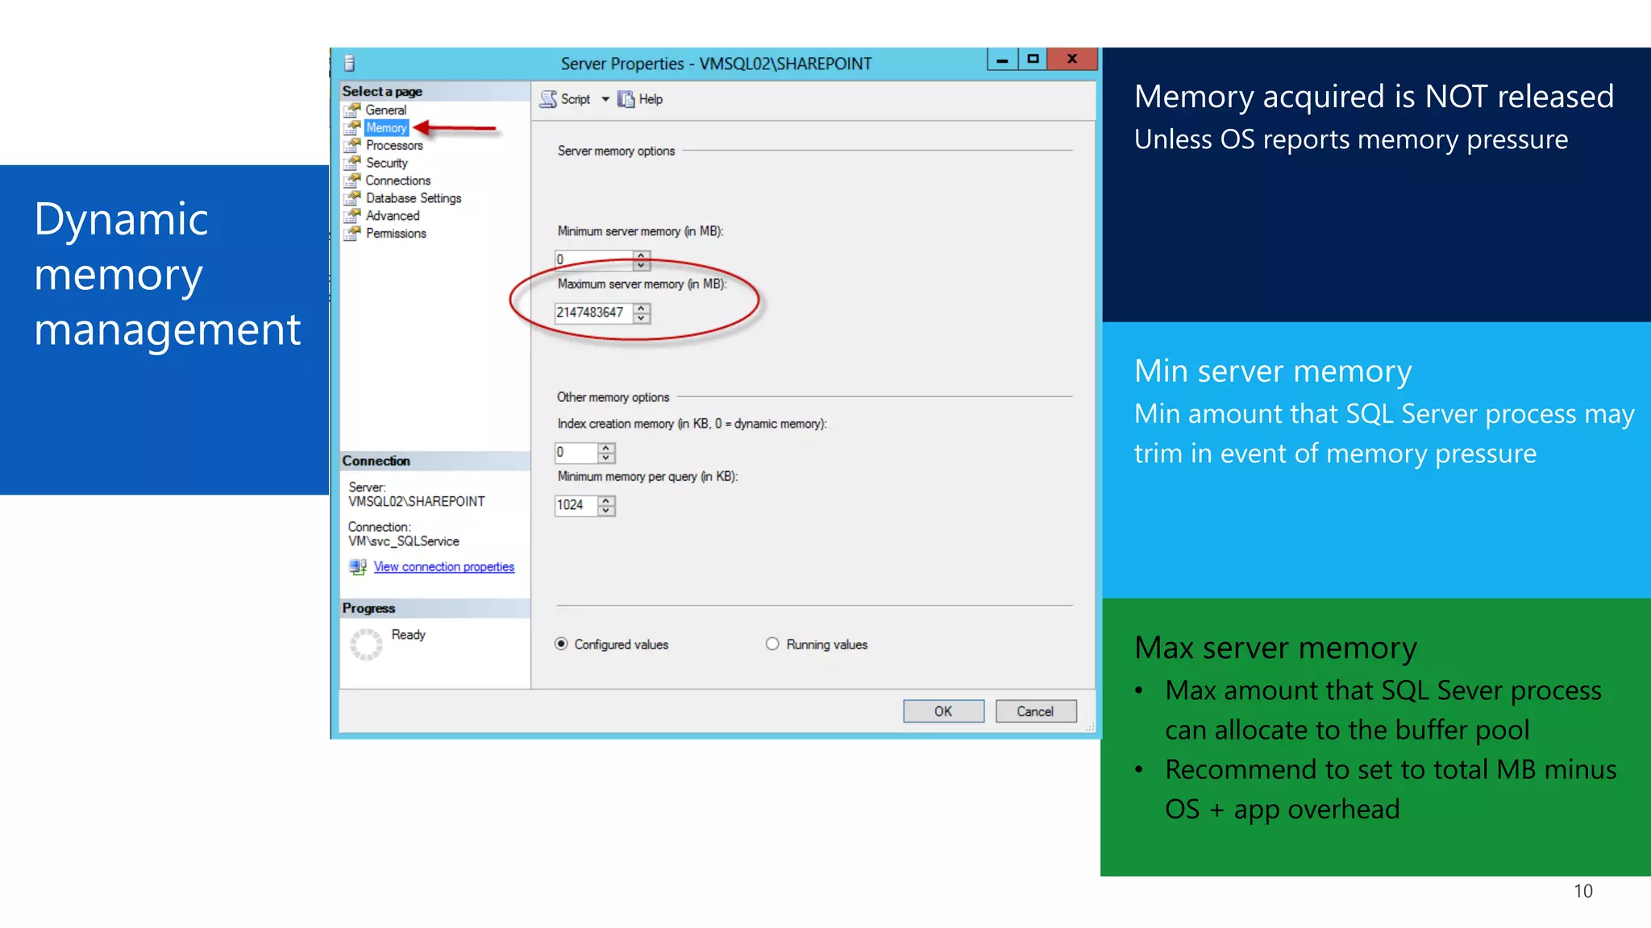Open the Permissions page
This screenshot has width=1651, height=928.
pos(396,234)
